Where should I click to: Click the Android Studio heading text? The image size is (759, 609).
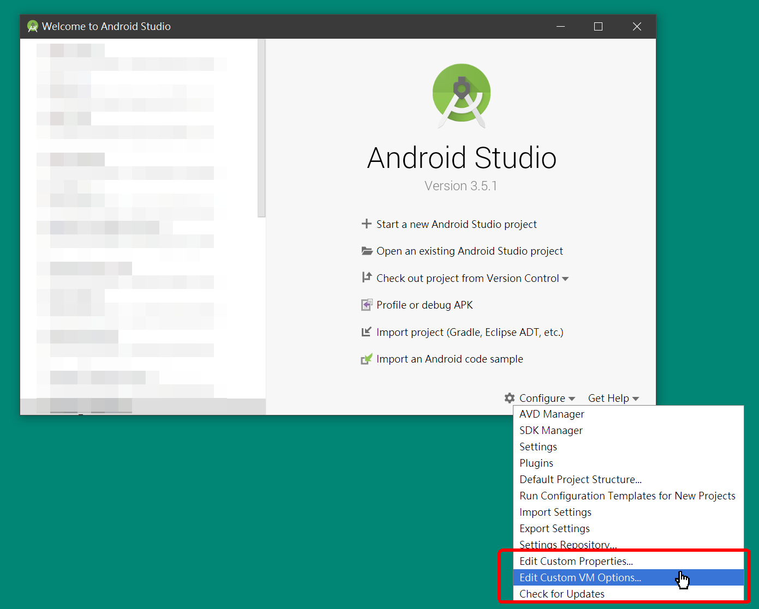[462, 158]
